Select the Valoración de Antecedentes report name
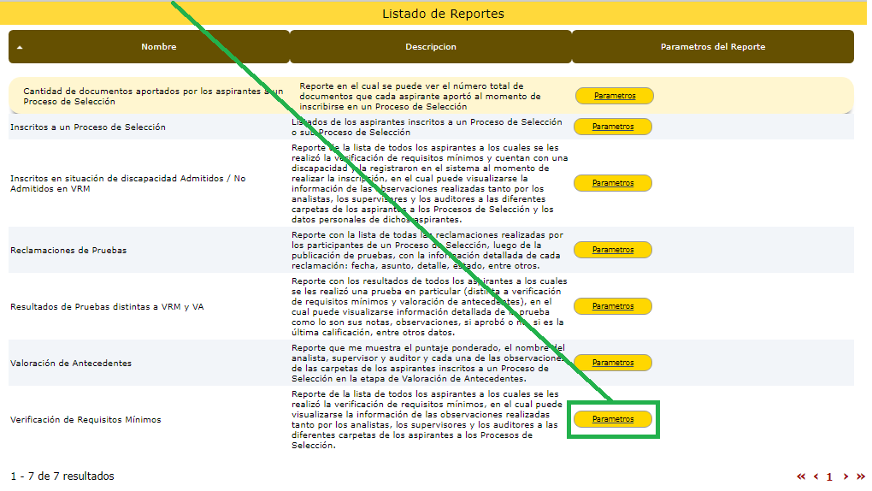 pos(71,363)
